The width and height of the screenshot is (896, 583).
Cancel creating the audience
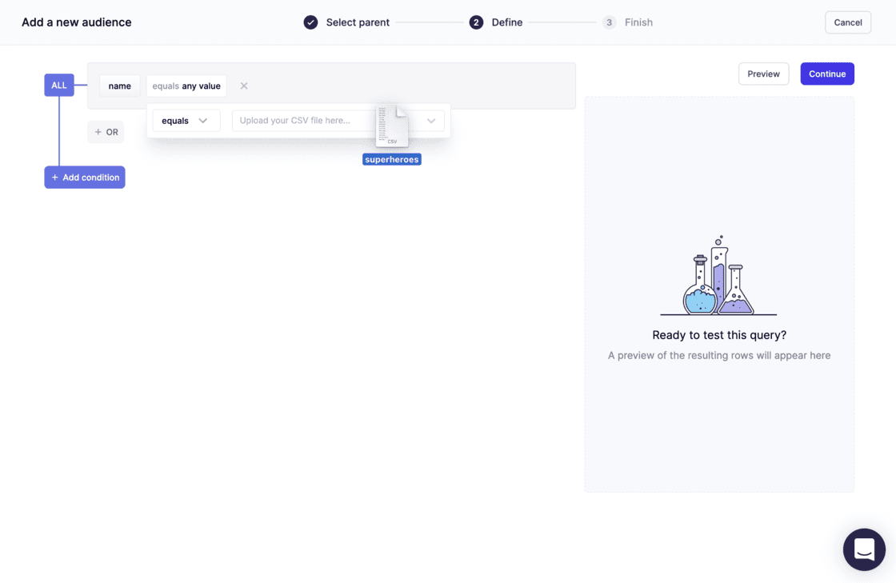[848, 22]
